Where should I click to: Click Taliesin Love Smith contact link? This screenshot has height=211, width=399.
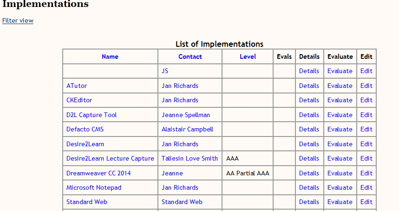190,158
